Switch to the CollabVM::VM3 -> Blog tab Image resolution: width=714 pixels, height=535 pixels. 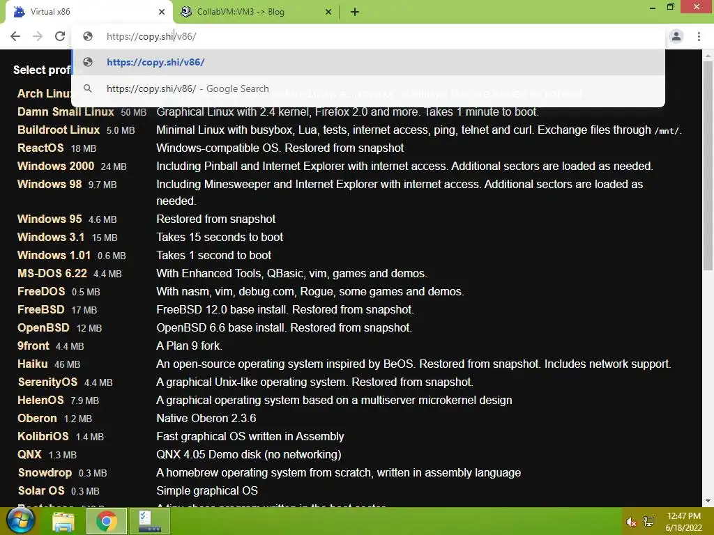[257, 12]
